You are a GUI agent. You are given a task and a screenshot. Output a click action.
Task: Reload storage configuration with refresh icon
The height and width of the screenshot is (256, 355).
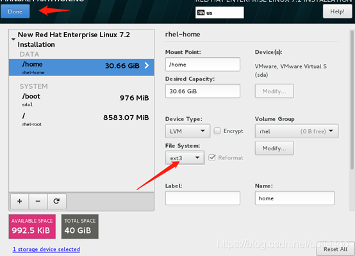56,201
